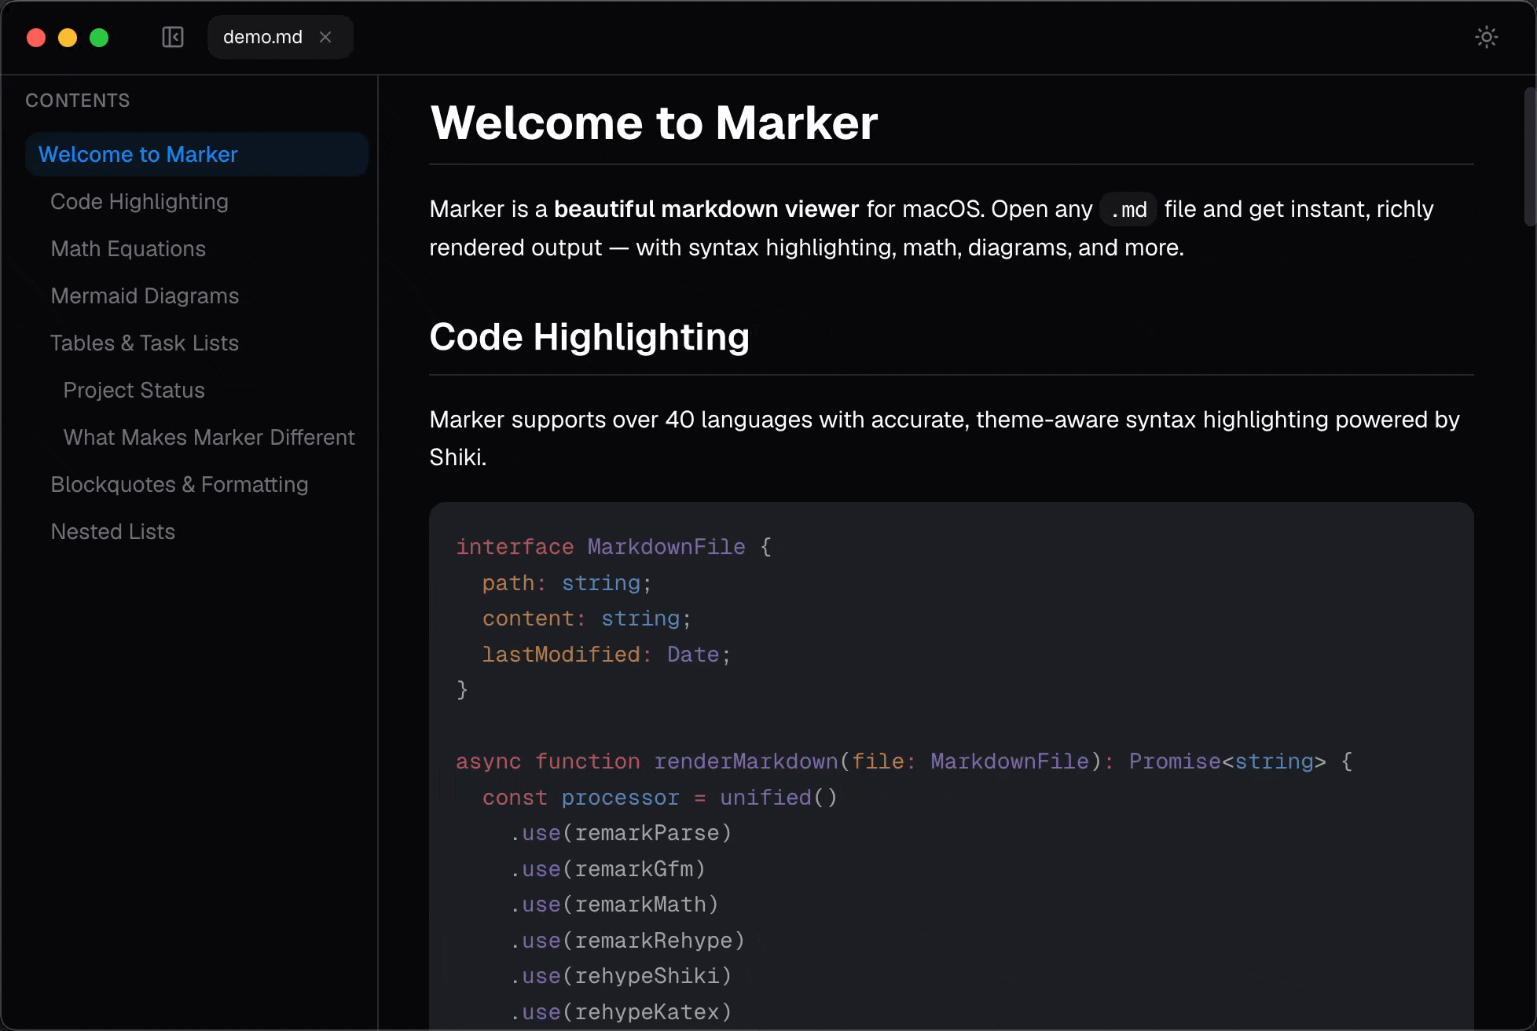Navigate to "Mermaid Diagrams"
The height and width of the screenshot is (1031, 1537).
(x=145, y=295)
